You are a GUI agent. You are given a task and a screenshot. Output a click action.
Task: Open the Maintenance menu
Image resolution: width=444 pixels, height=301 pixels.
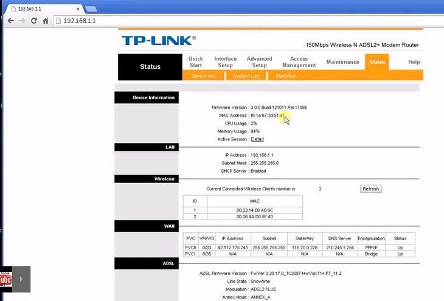click(x=342, y=62)
